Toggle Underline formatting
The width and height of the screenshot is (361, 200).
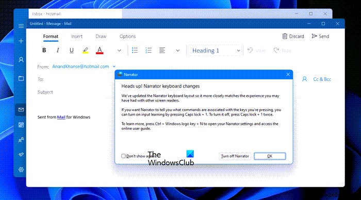[x=72, y=50]
